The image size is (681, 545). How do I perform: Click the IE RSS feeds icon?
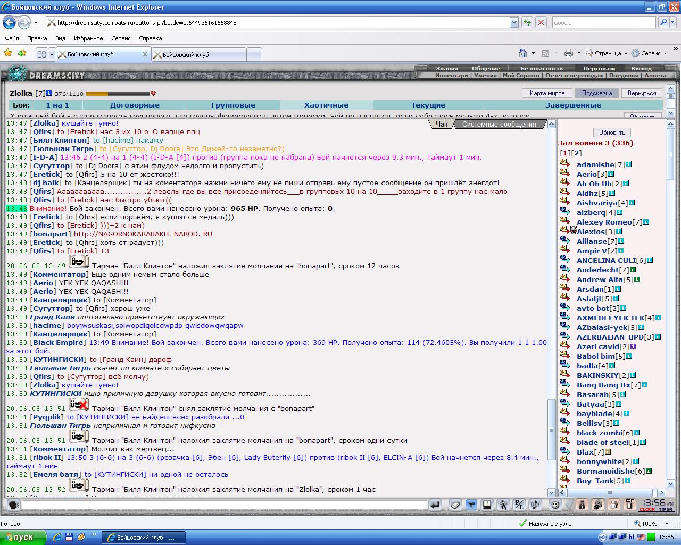click(545, 53)
